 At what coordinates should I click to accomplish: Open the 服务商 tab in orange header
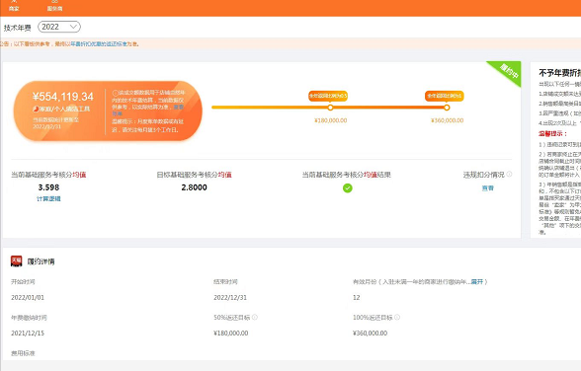[x=55, y=6]
